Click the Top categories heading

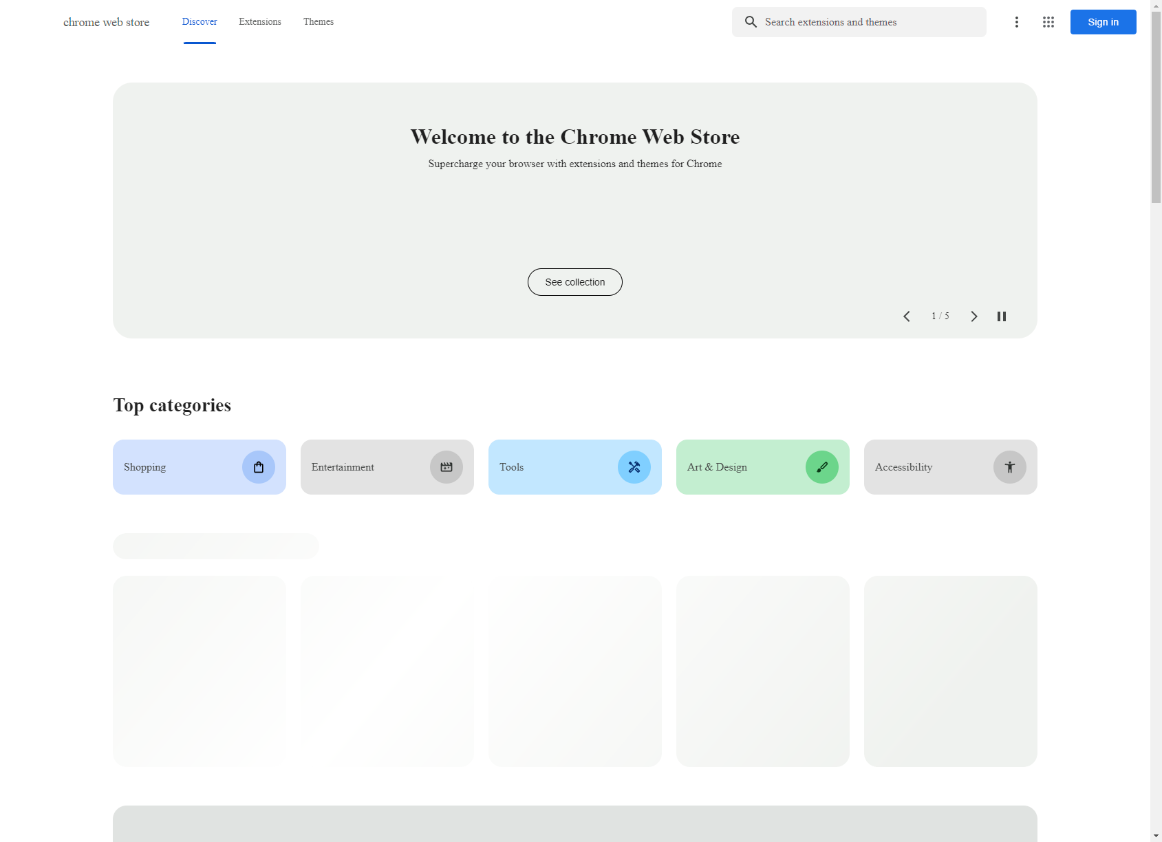click(172, 405)
